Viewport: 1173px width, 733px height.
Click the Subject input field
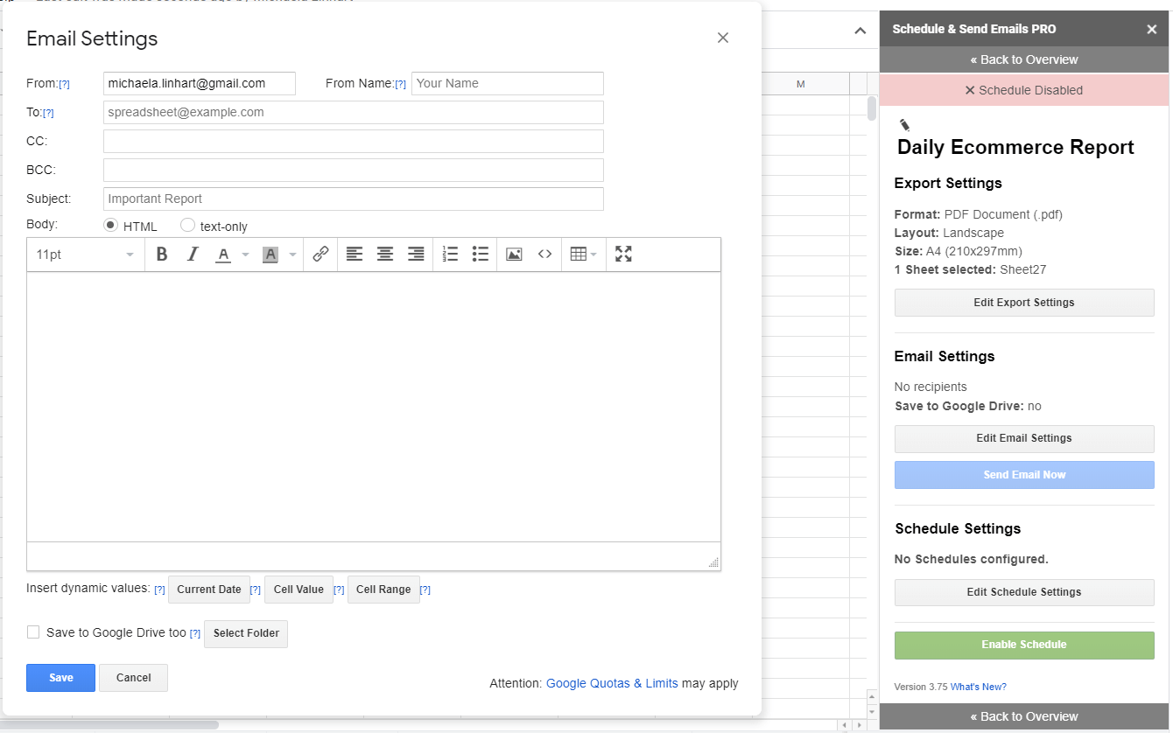(353, 199)
